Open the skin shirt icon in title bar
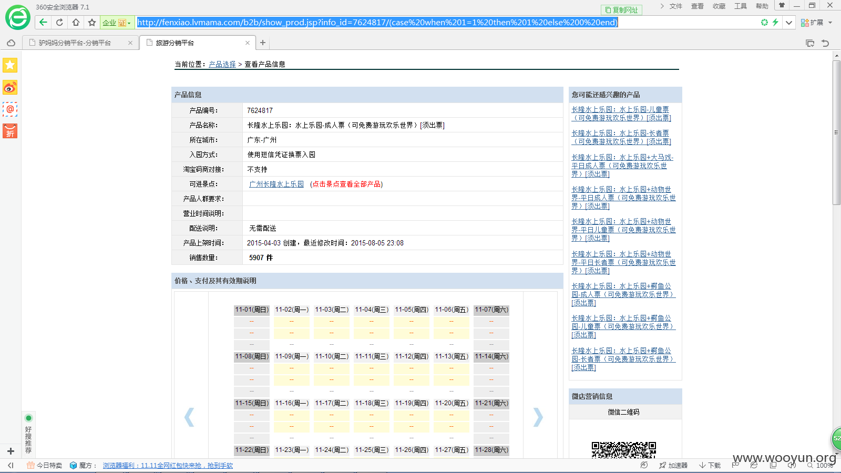This screenshot has width=841, height=473. 782,6
